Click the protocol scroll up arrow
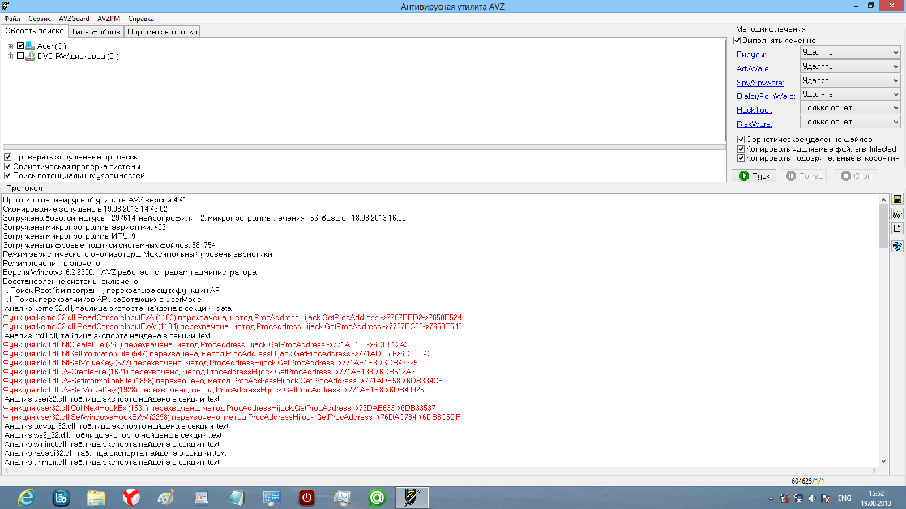The width and height of the screenshot is (906, 509). (x=883, y=200)
